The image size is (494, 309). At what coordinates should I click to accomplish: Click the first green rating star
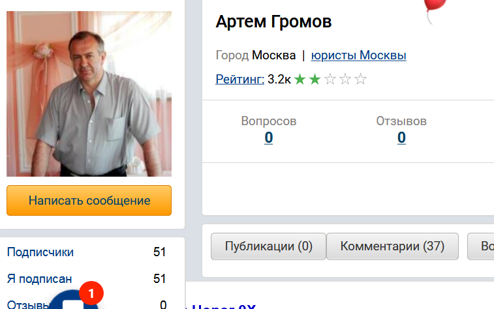click(300, 80)
